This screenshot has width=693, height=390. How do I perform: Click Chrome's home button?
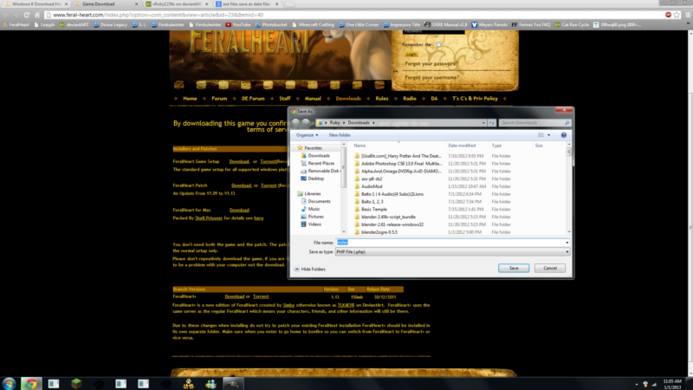point(37,15)
